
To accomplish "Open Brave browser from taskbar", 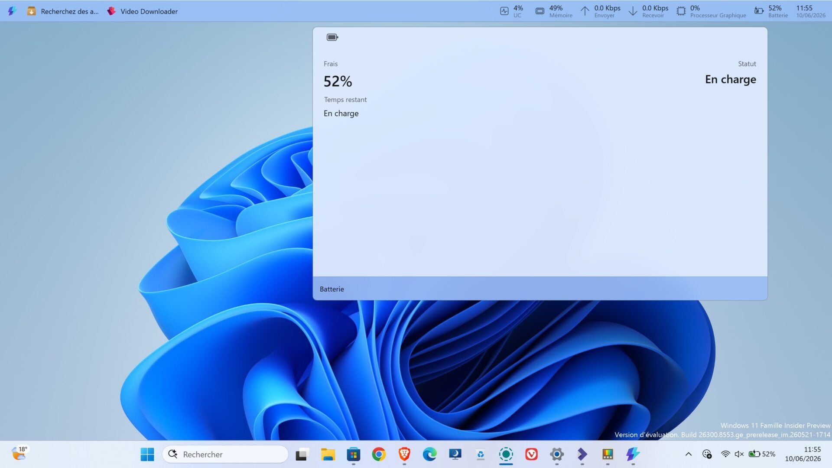I will click(x=404, y=454).
